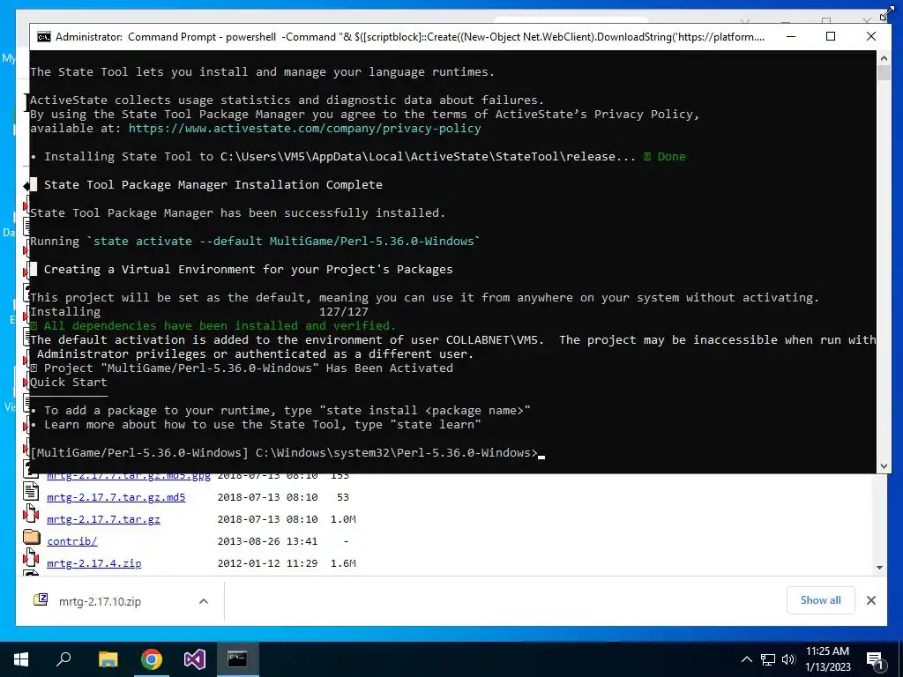The width and height of the screenshot is (903, 677).
Task: Click browser page scrollbar down arrow
Action: click(879, 568)
